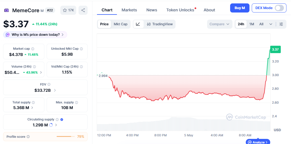Click Volume (24h) info icon
The width and height of the screenshot is (291, 144).
click(x=34, y=67)
